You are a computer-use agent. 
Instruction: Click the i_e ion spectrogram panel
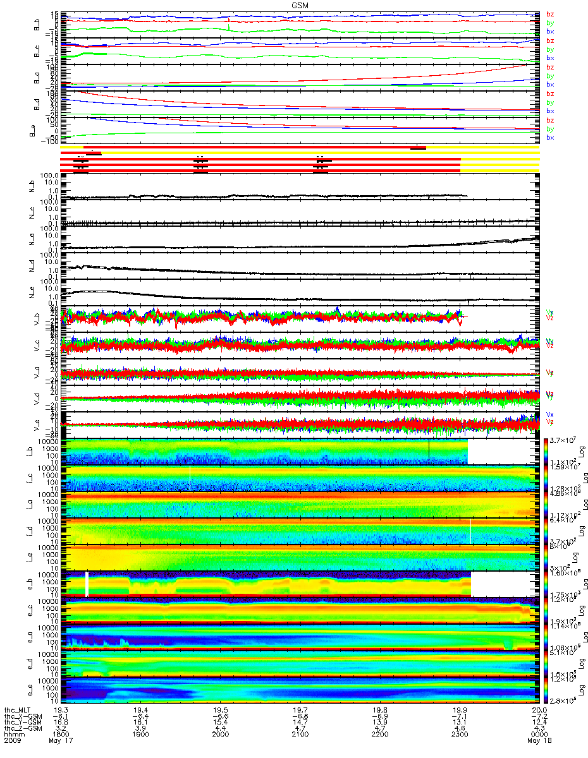(300, 558)
